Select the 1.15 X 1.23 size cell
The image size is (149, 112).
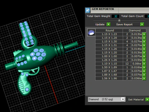109,34
